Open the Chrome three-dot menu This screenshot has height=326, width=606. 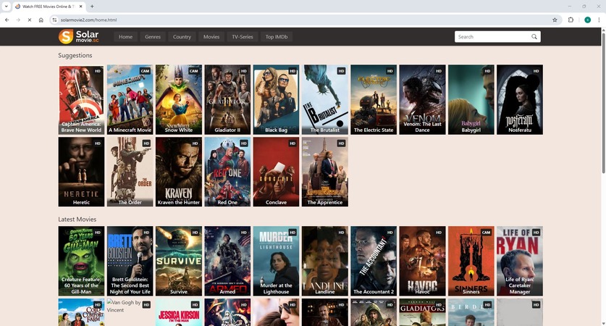point(599,20)
